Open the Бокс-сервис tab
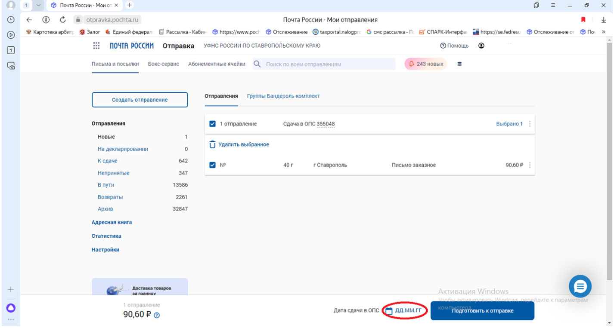Viewport: 614px width, 328px height. point(163,64)
